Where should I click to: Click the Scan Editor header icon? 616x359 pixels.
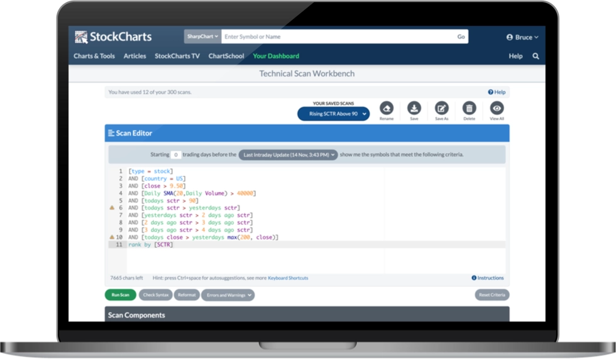(x=111, y=134)
